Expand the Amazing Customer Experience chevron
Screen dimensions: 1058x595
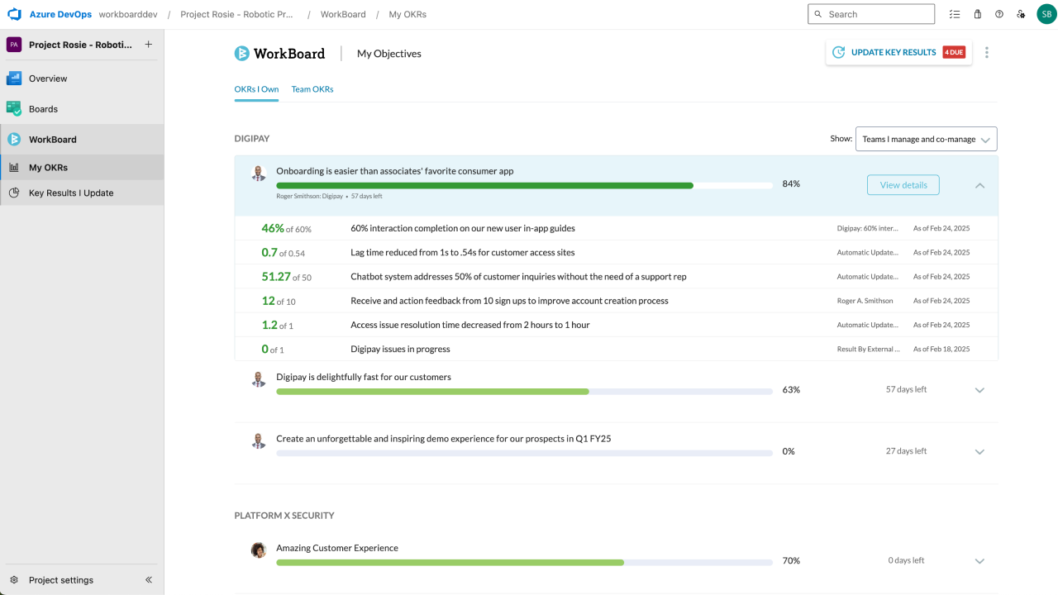click(x=979, y=561)
